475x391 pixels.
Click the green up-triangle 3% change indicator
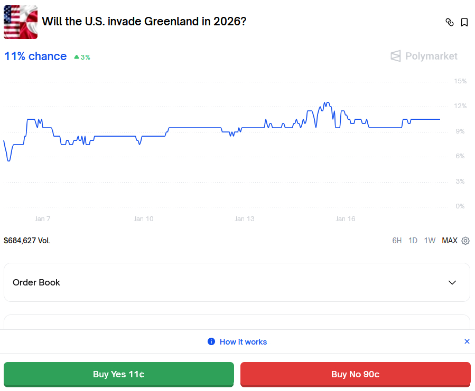tap(82, 57)
